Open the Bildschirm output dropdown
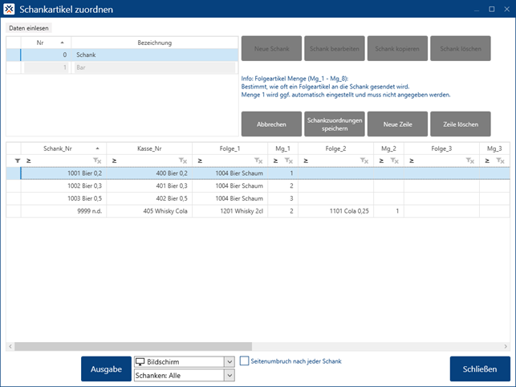The image size is (516, 387). tap(230, 362)
